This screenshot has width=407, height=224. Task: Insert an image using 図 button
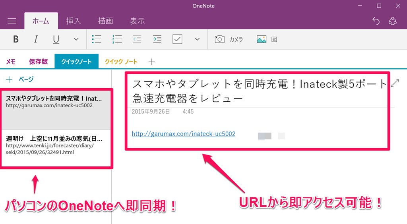(x=267, y=39)
